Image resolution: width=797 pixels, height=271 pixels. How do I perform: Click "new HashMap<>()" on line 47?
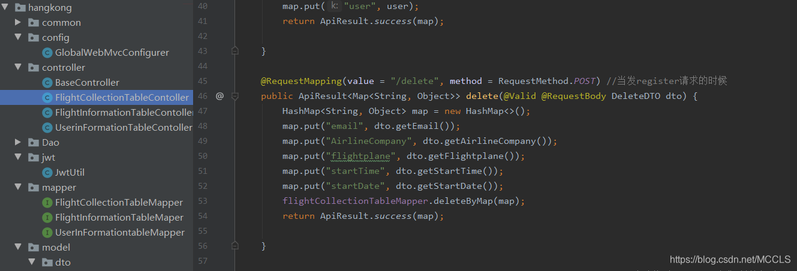tap(485, 111)
